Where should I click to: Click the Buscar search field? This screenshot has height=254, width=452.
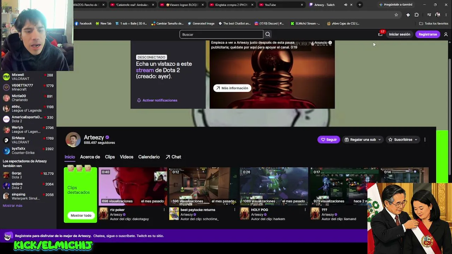(x=221, y=34)
